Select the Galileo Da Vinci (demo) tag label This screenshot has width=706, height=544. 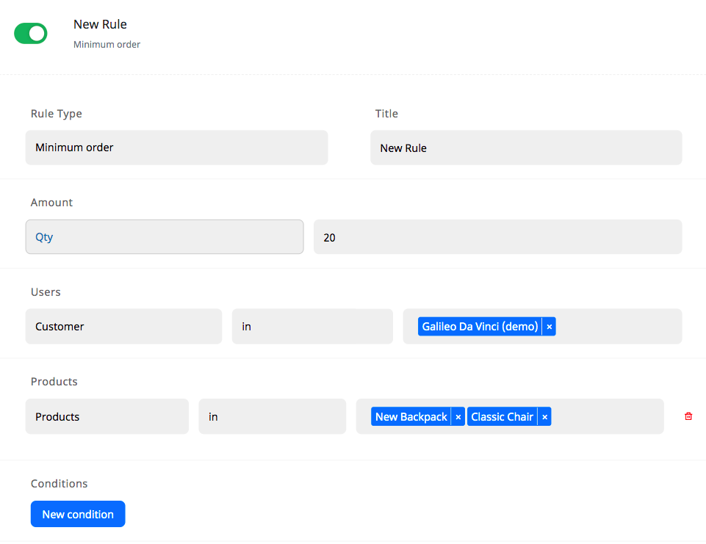[x=480, y=327]
